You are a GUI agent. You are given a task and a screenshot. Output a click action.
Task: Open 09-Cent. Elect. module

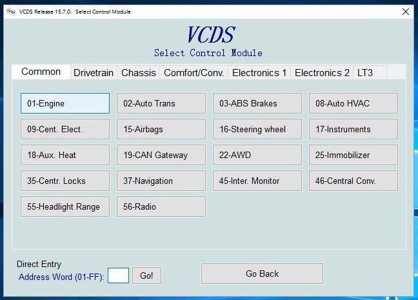point(65,129)
